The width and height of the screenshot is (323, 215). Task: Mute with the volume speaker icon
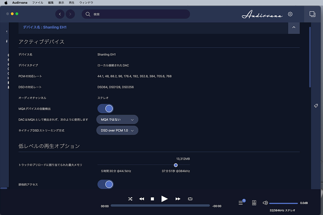click(x=265, y=203)
